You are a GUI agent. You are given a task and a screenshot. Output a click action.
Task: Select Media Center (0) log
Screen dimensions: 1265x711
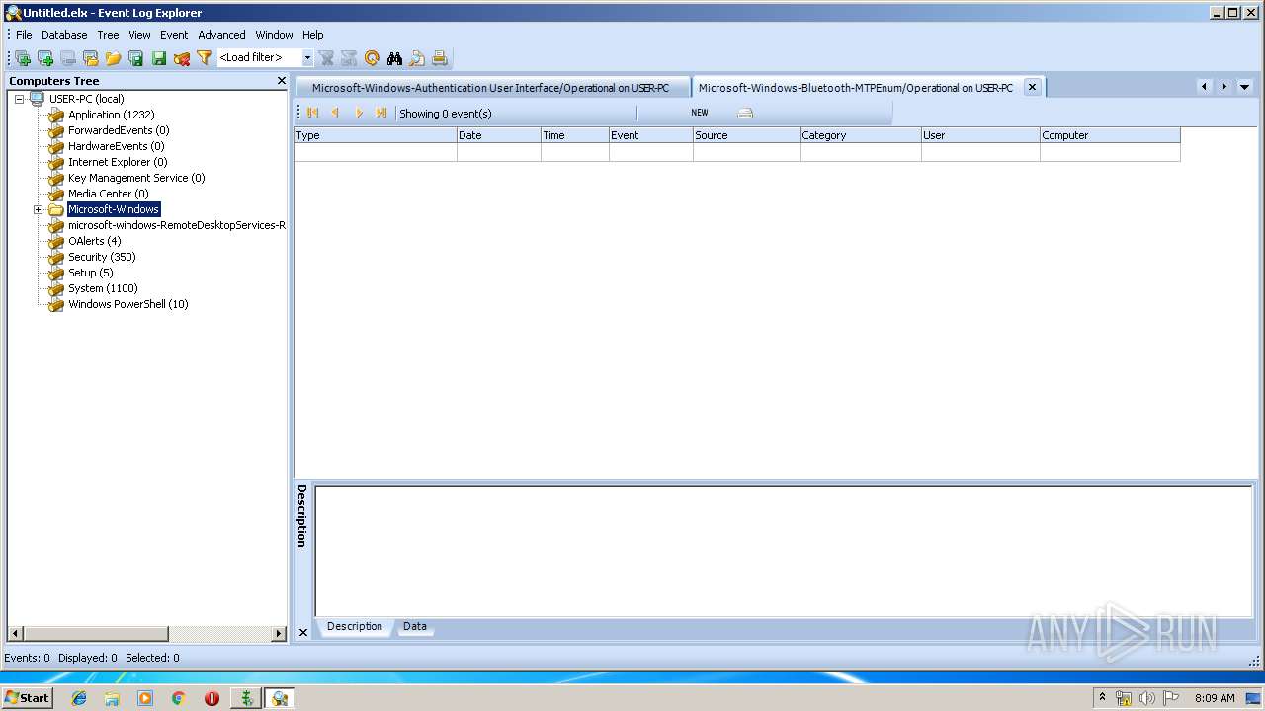(108, 194)
